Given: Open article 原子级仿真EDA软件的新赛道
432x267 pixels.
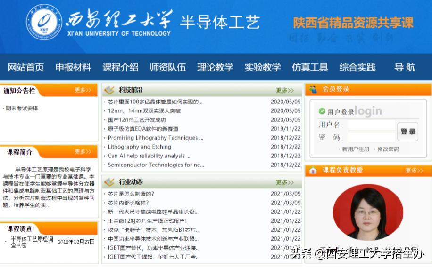Looking at the screenshot, I should (x=143, y=129).
